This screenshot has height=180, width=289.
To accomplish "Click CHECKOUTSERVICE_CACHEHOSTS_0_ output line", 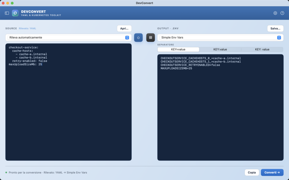I will (201, 58).
